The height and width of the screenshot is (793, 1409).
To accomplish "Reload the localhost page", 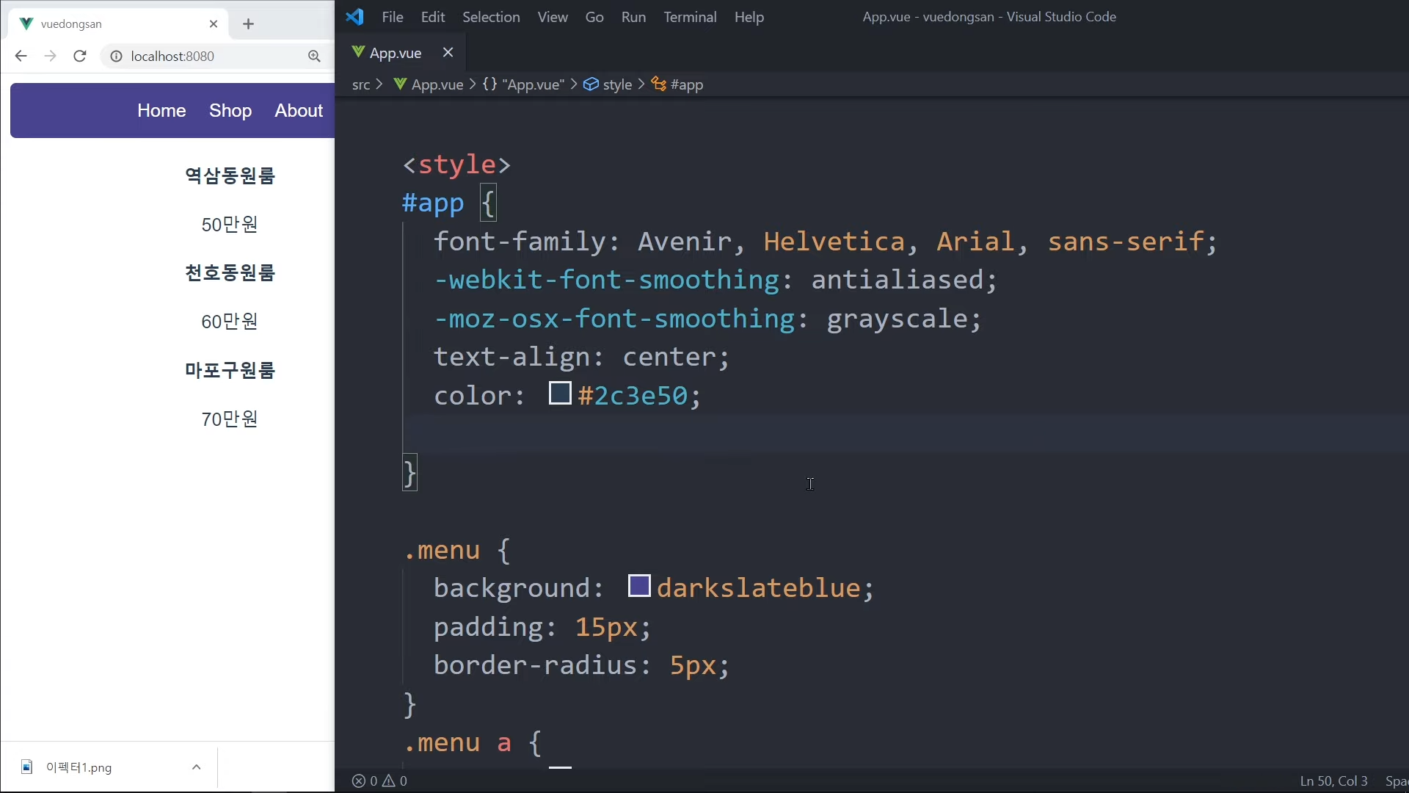I will point(80,56).
